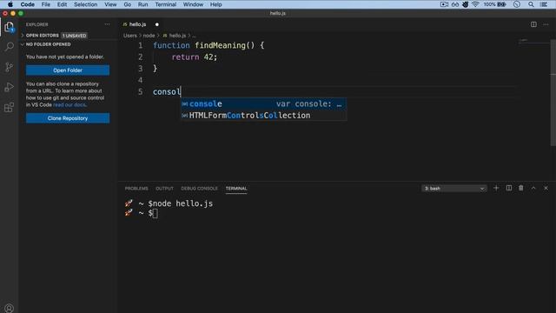The image size is (556, 313).
Task: Click the editor vertical scrollbar
Action: point(553,92)
